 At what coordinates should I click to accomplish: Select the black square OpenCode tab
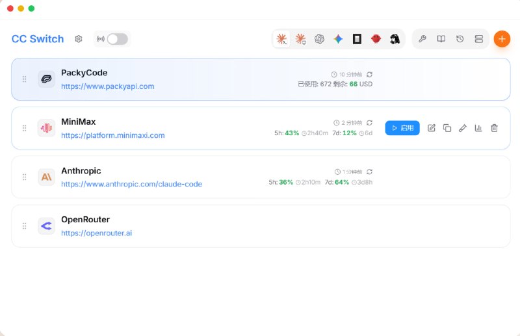click(x=357, y=39)
